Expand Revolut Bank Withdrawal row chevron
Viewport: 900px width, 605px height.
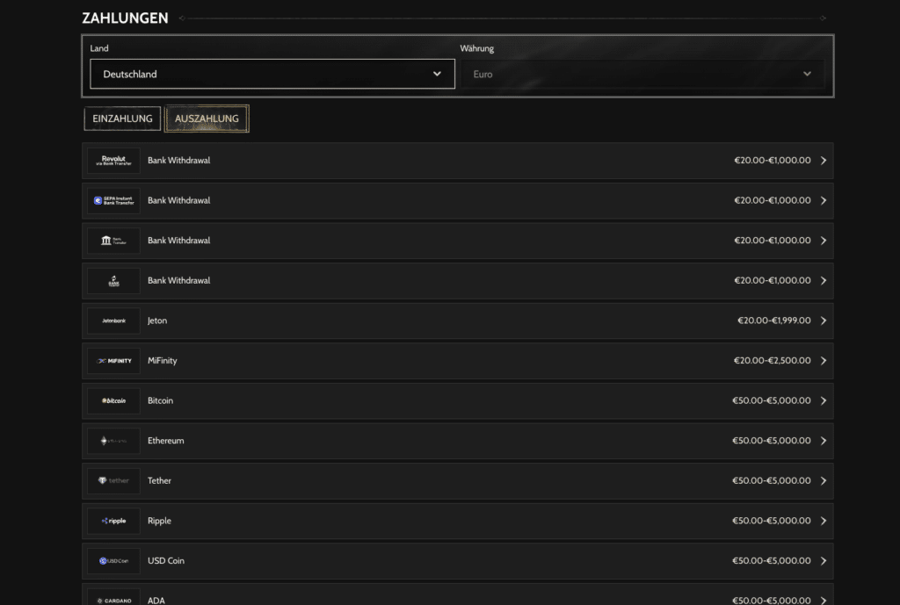tap(823, 161)
